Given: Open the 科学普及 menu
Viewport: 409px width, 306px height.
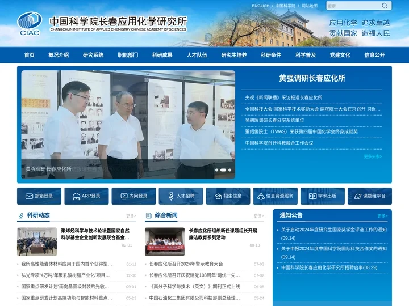Looking at the screenshot, I should 306,55.
